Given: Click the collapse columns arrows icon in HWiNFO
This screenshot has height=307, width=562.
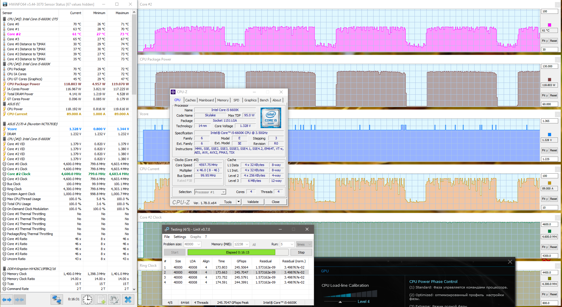Looking at the screenshot, I should click(x=19, y=300).
